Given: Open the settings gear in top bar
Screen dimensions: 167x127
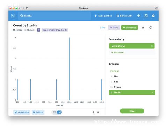Looking at the screenshot, I should 153,16.
